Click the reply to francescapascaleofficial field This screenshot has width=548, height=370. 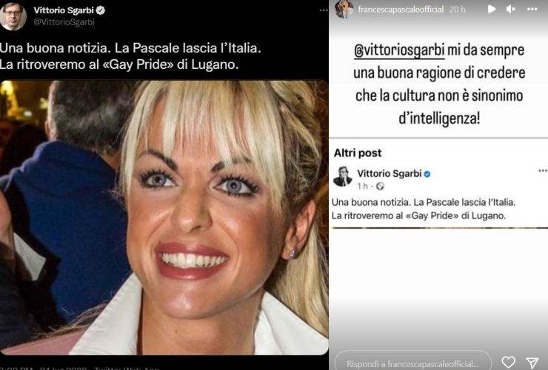coord(413,361)
